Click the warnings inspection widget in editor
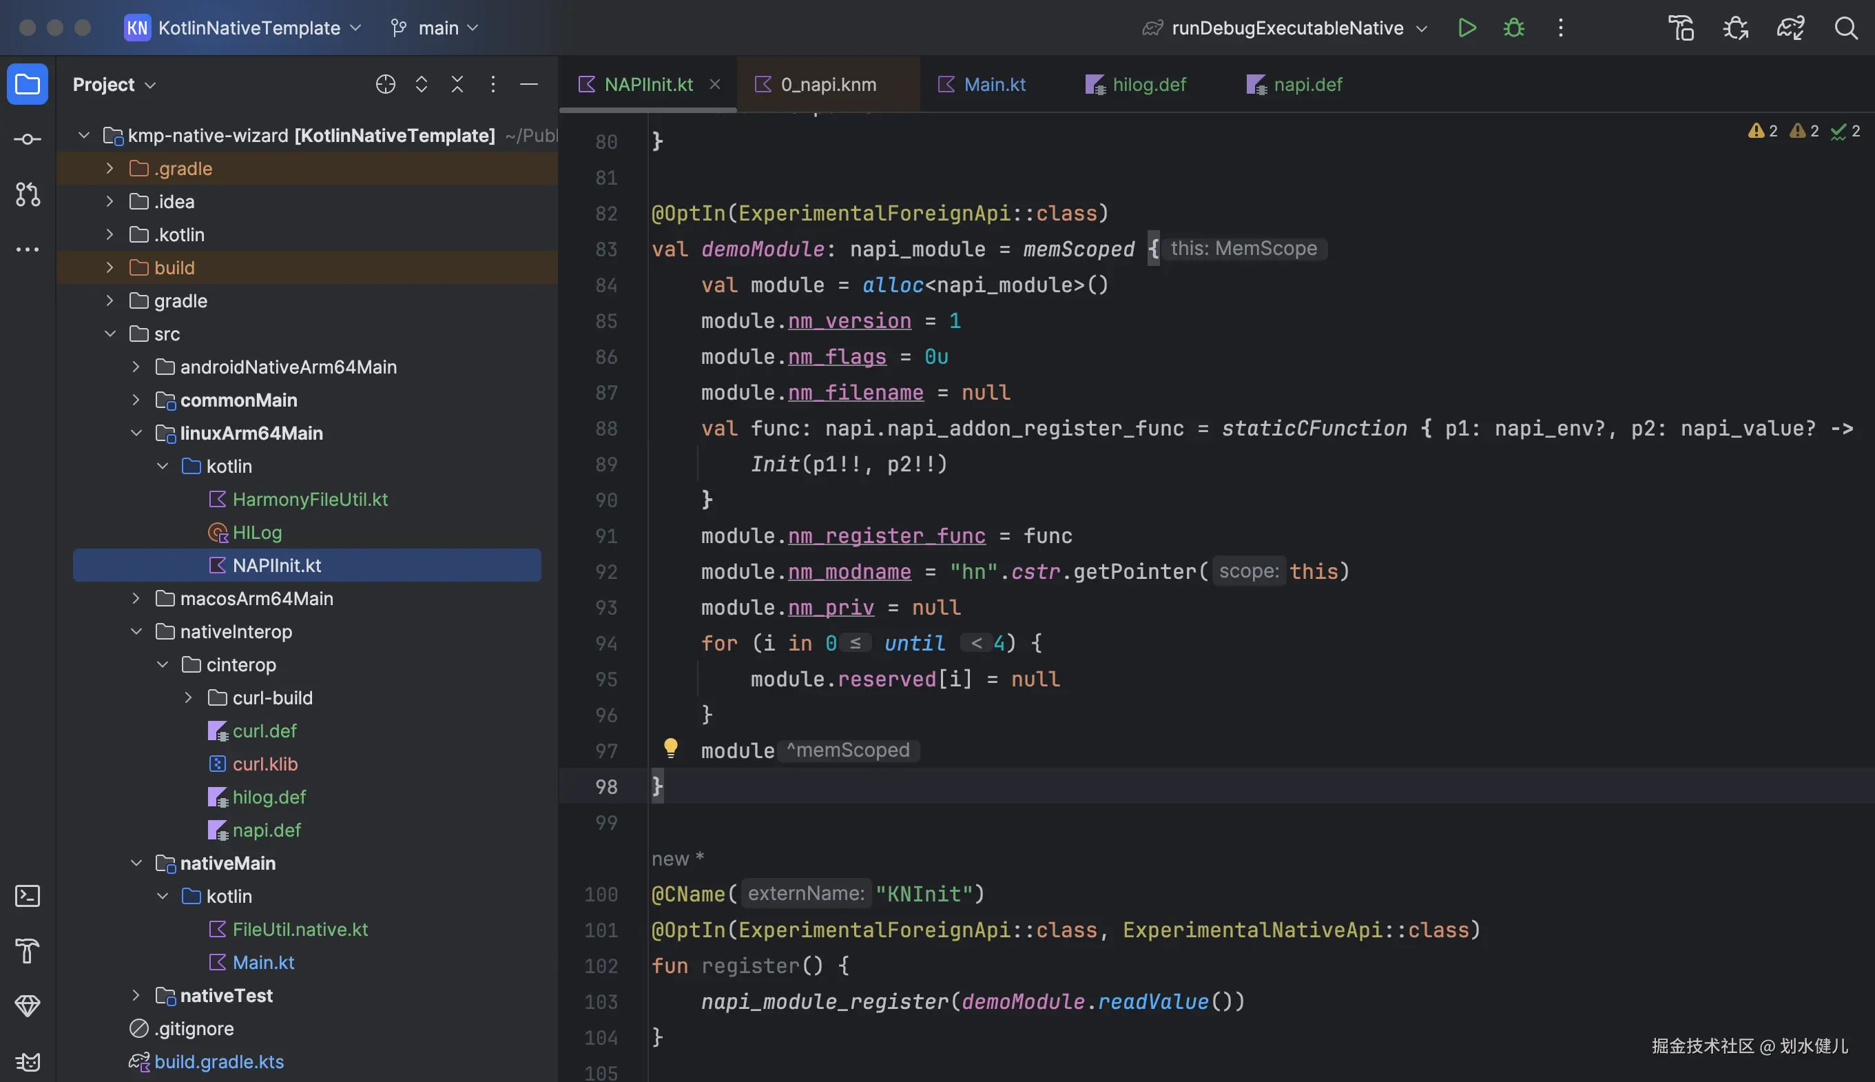Image resolution: width=1875 pixels, height=1082 pixels. point(1762,132)
